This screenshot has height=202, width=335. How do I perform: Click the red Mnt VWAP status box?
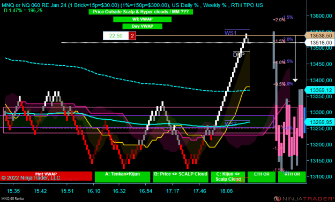(46, 176)
